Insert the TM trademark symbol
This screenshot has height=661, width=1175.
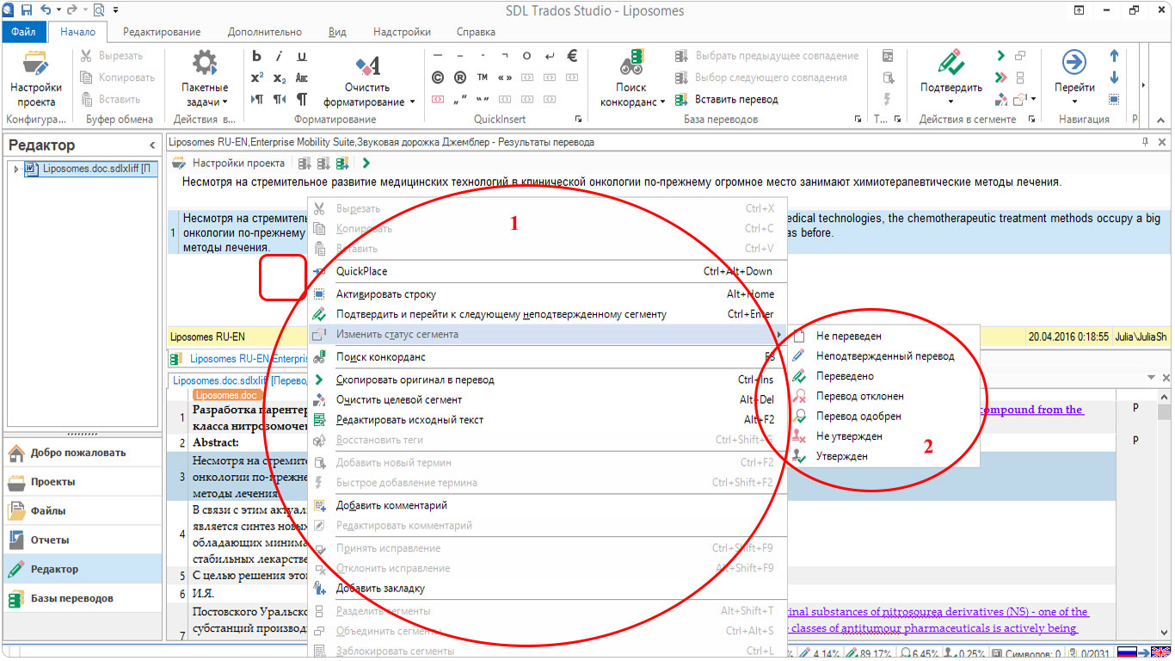pos(483,77)
